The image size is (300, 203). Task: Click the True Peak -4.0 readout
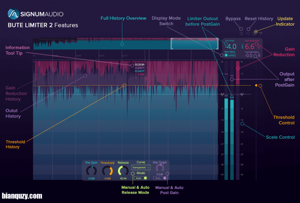click(230, 47)
